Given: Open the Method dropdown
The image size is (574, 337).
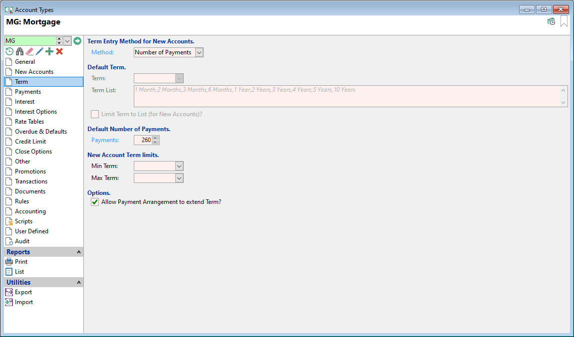Looking at the screenshot, I should [199, 53].
